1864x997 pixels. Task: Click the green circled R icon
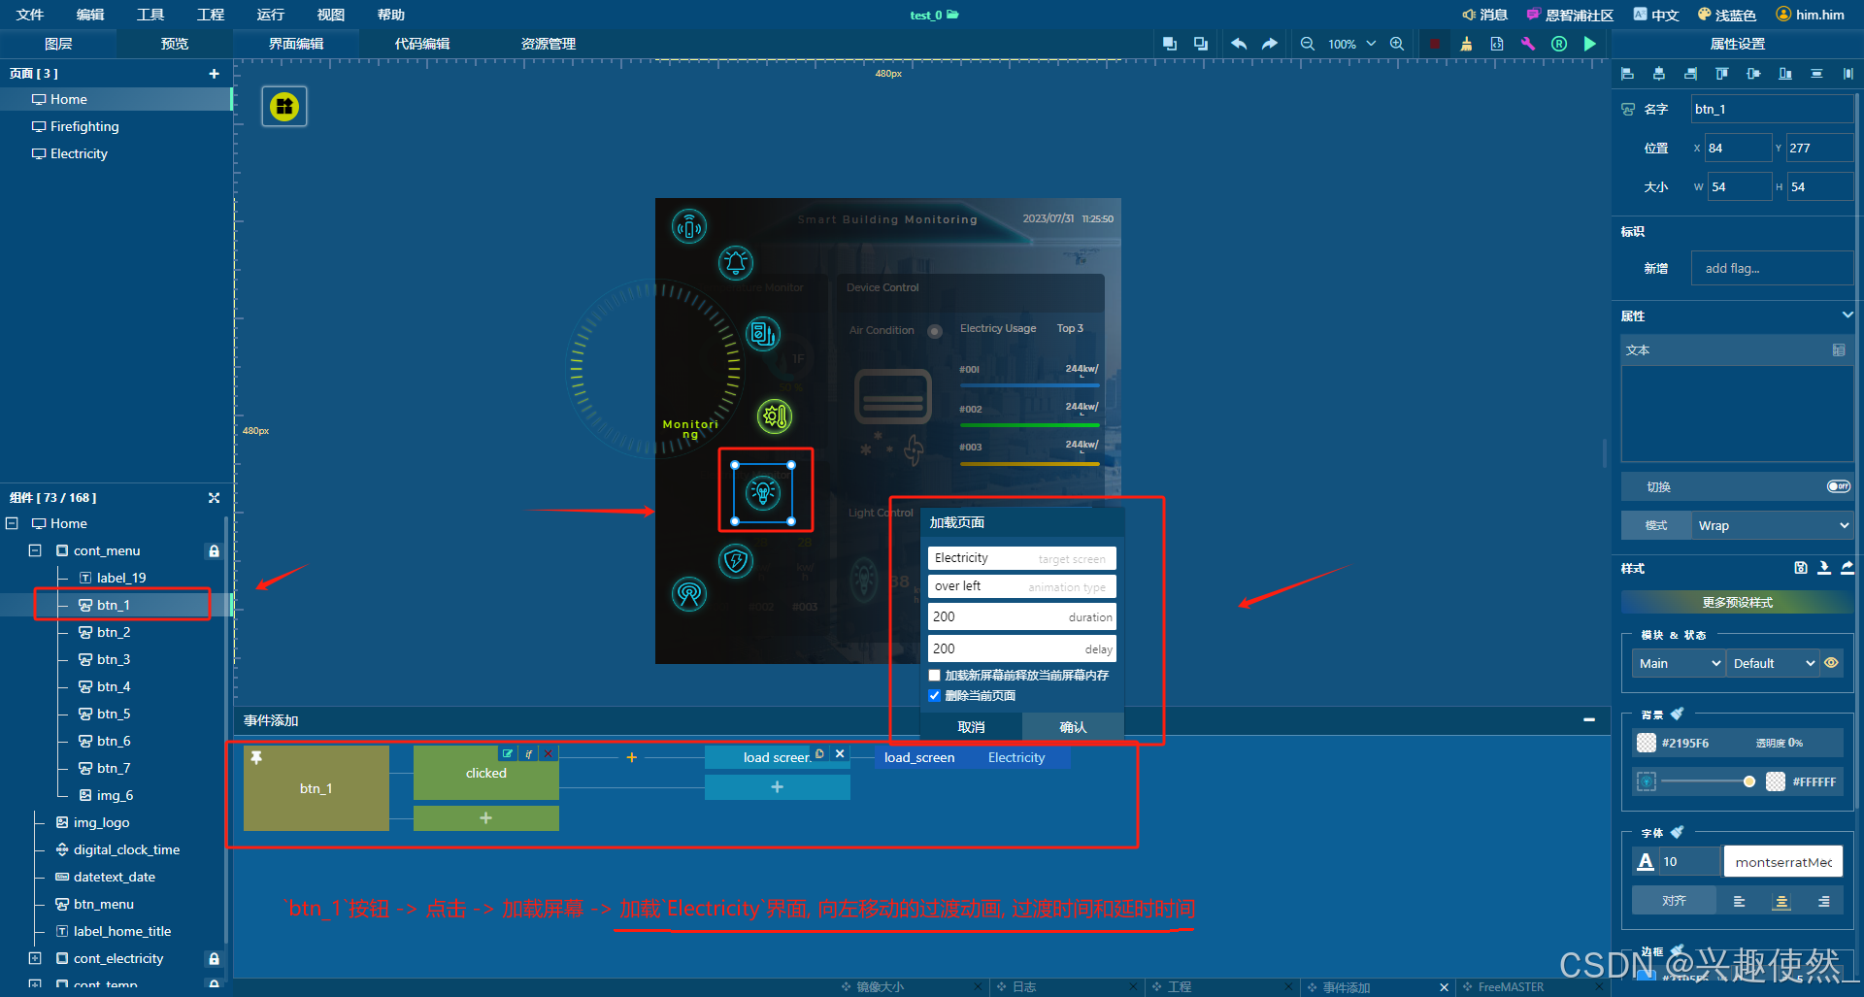pos(1559,44)
